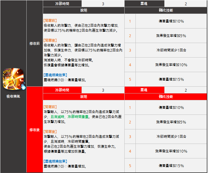Click 恢復量會根據傷害量等比增加 line in 修改前
Screen dimensions: 208x173
coord(67,65)
